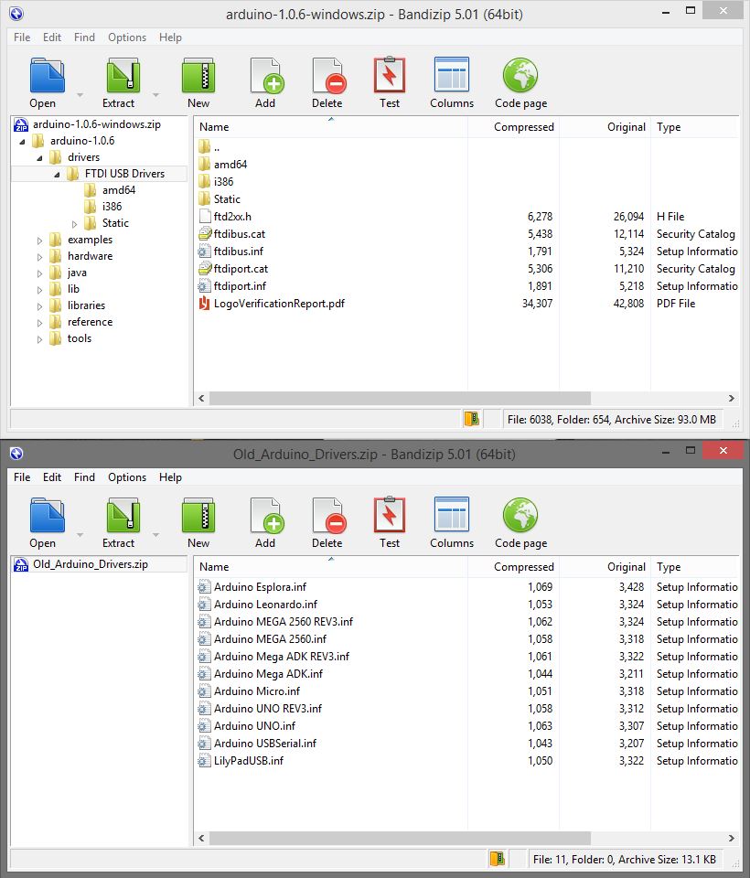
Task: Open Help menu in Old_Arduino_Drivers window
Action: pyautogui.click(x=170, y=477)
